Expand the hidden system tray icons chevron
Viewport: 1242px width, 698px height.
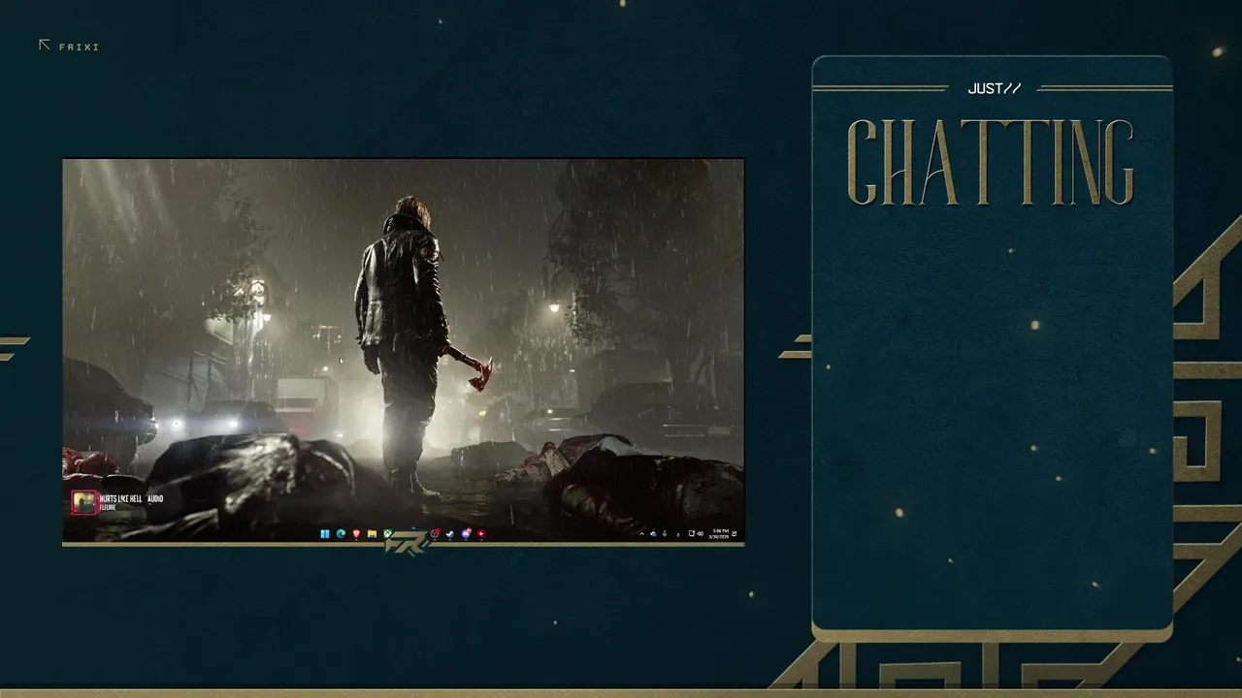click(x=641, y=533)
